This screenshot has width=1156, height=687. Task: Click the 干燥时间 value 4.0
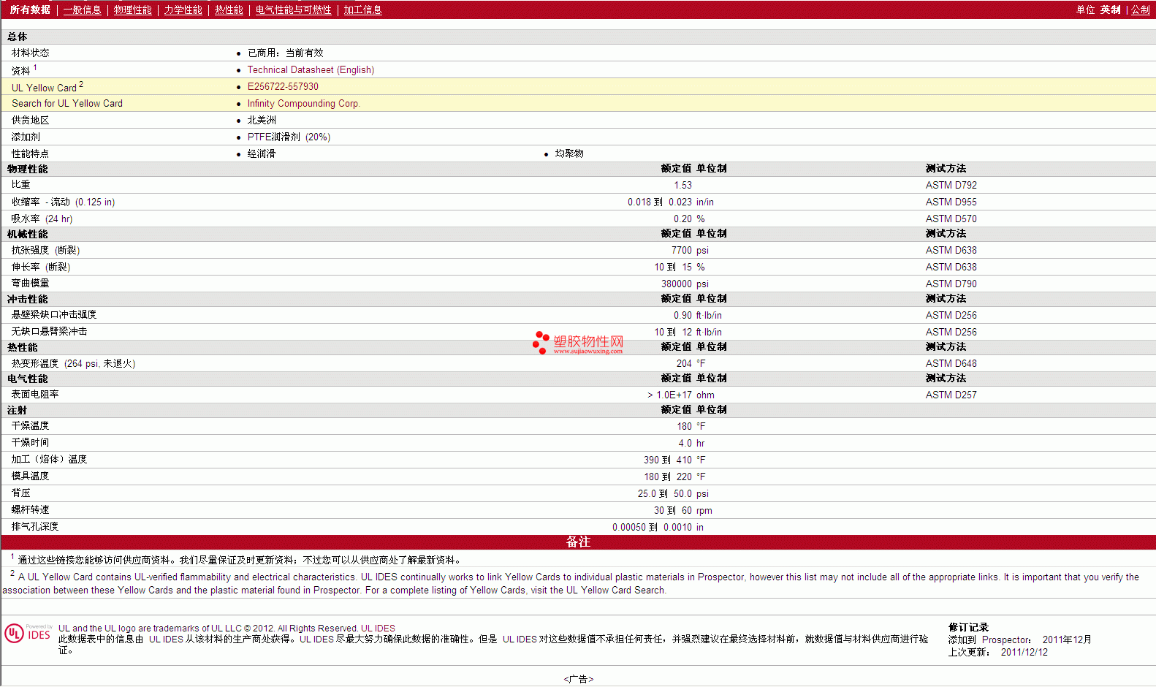pos(685,443)
